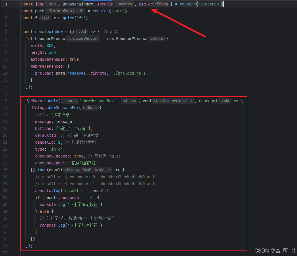Click 'dialog.showMessageBox' on line 16
The width and height of the screenshot is (297, 256).
(55, 108)
